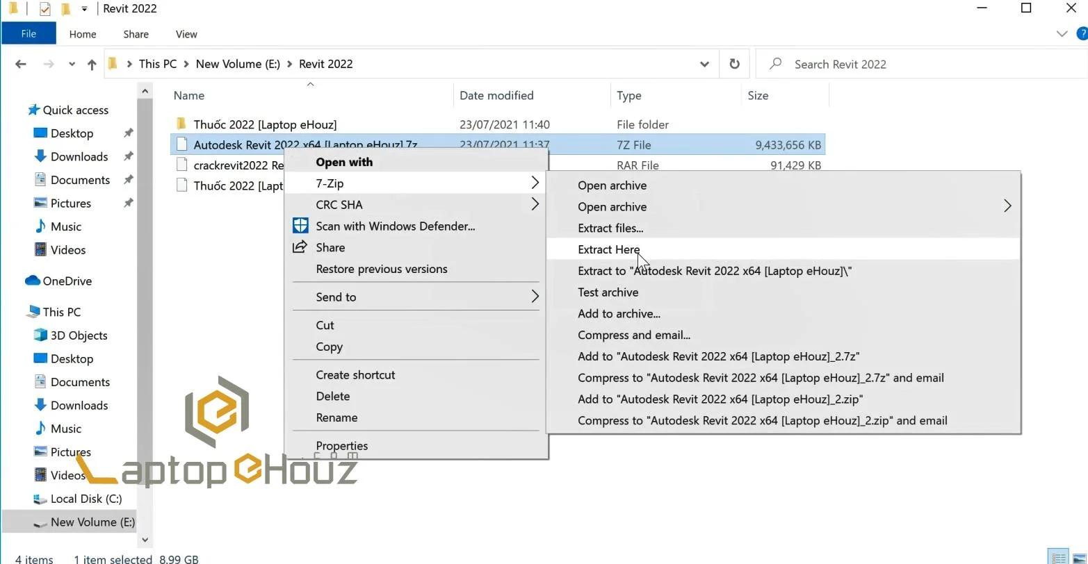The image size is (1088, 564).
Task: Click the crackrevit2022 file icon
Action: tap(181, 165)
